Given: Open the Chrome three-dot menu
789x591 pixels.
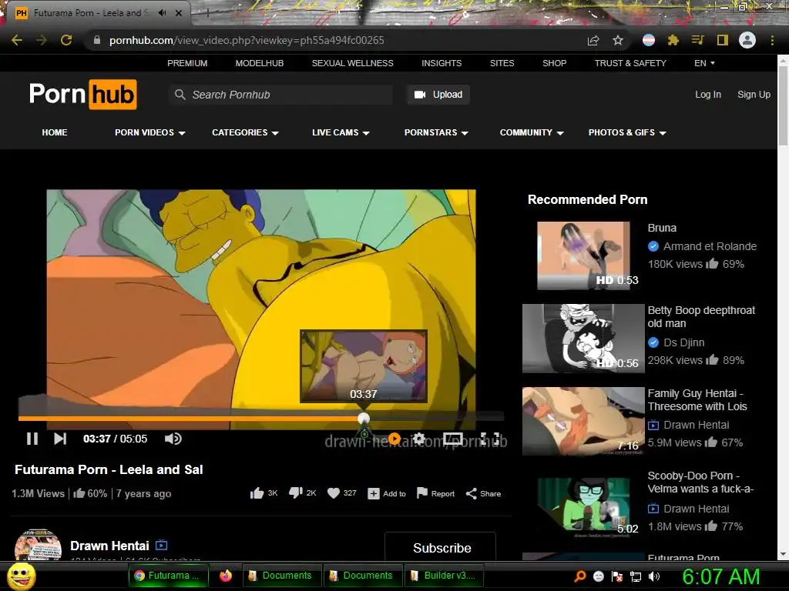Looking at the screenshot, I should [x=772, y=40].
